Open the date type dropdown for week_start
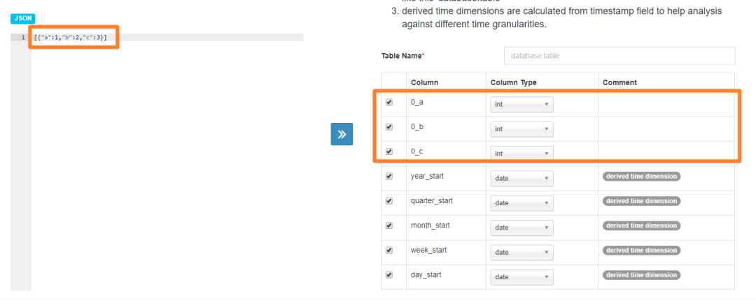The height and width of the screenshot is (305, 756). (x=521, y=252)
